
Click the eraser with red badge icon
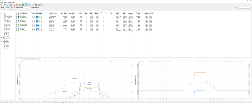click(14, 5)
